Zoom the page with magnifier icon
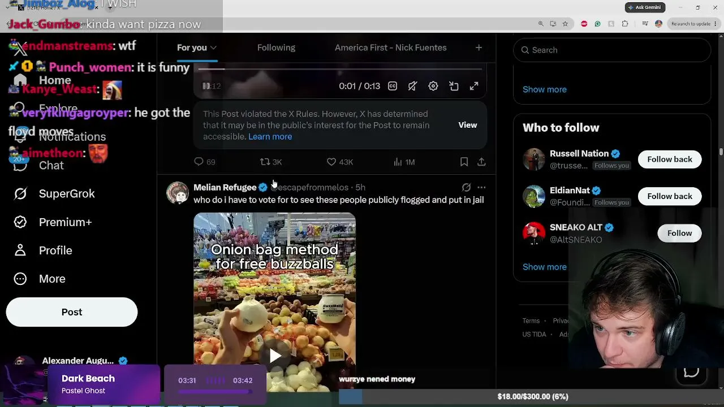Viewport: 724px width, 407px height. coord(541,24)
